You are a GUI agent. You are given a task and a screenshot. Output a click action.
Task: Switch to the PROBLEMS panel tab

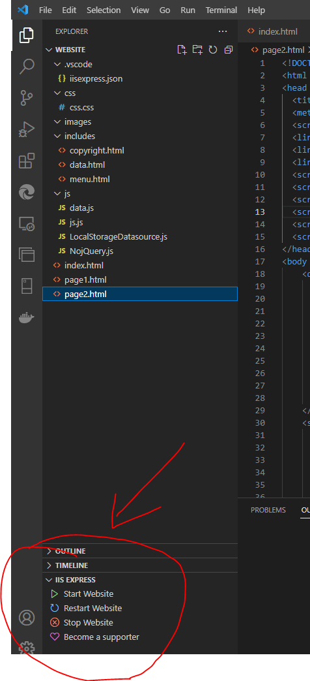tap(268, 510)
